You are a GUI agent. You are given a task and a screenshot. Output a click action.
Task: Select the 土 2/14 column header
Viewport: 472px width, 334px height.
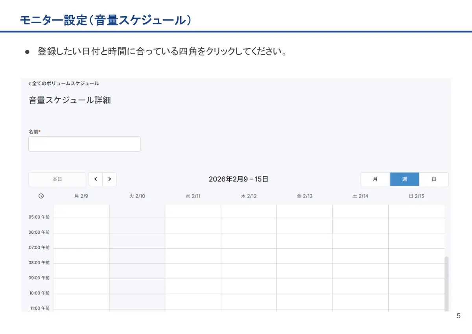point(360,196)
